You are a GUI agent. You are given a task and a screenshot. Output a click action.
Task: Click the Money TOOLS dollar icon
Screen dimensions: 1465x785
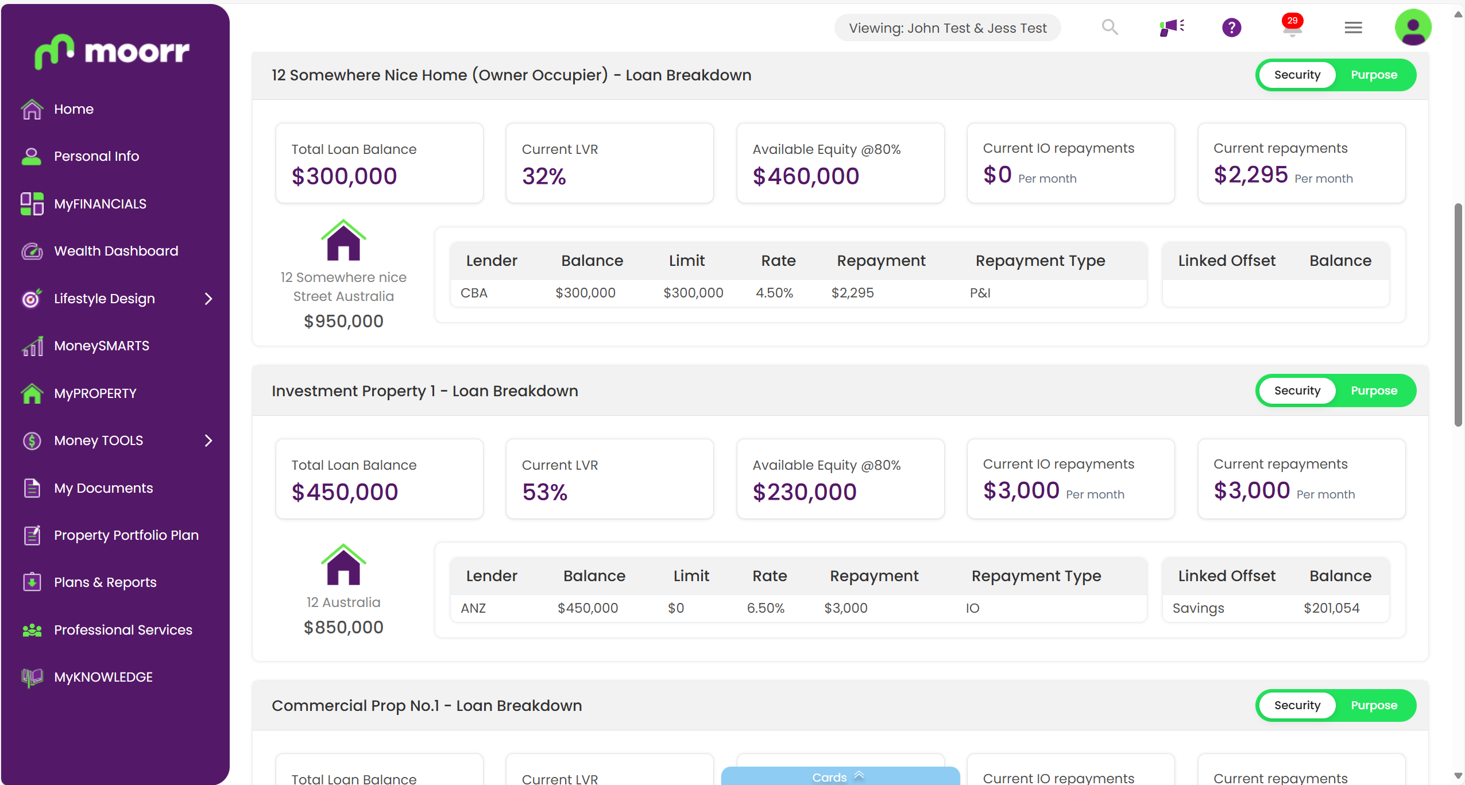point(32,440)
